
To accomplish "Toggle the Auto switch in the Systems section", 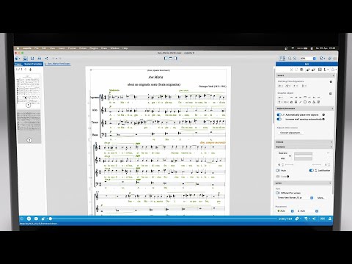I will tap(278, 170).
